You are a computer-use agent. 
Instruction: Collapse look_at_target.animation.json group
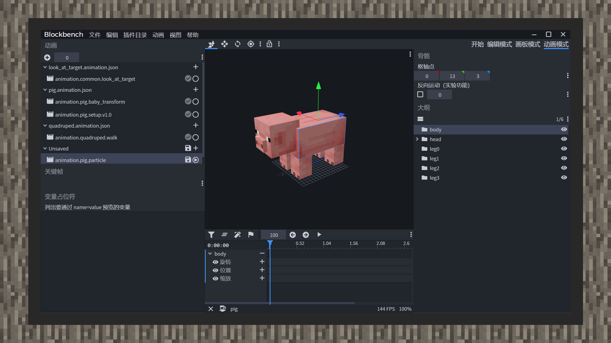point(45,67)
